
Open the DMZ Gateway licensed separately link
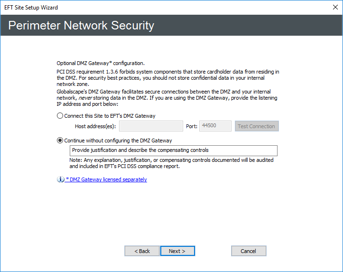click(x=106, y=179)
